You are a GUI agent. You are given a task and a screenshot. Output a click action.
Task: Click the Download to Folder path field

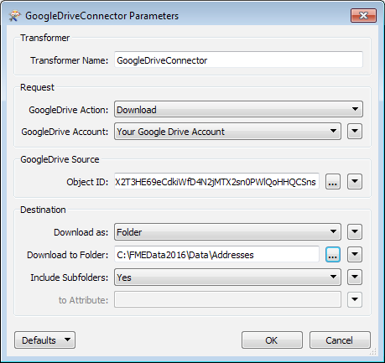pyautogui.click(x=216, y=255)
